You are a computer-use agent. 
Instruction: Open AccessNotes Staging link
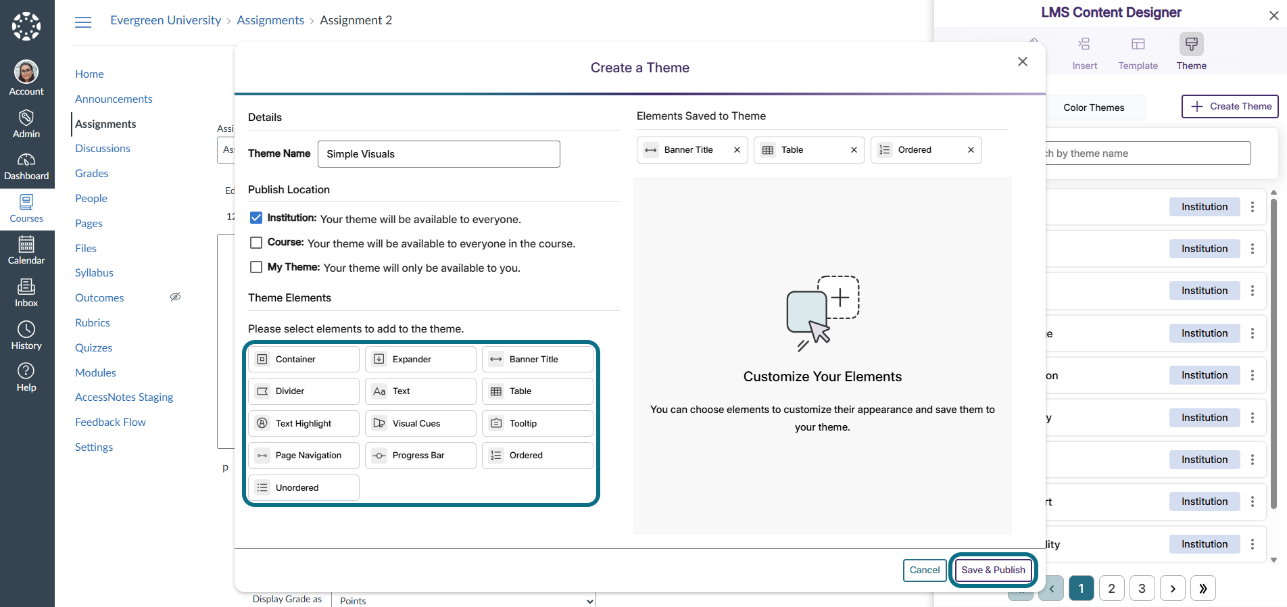click(x=124, y=397)
